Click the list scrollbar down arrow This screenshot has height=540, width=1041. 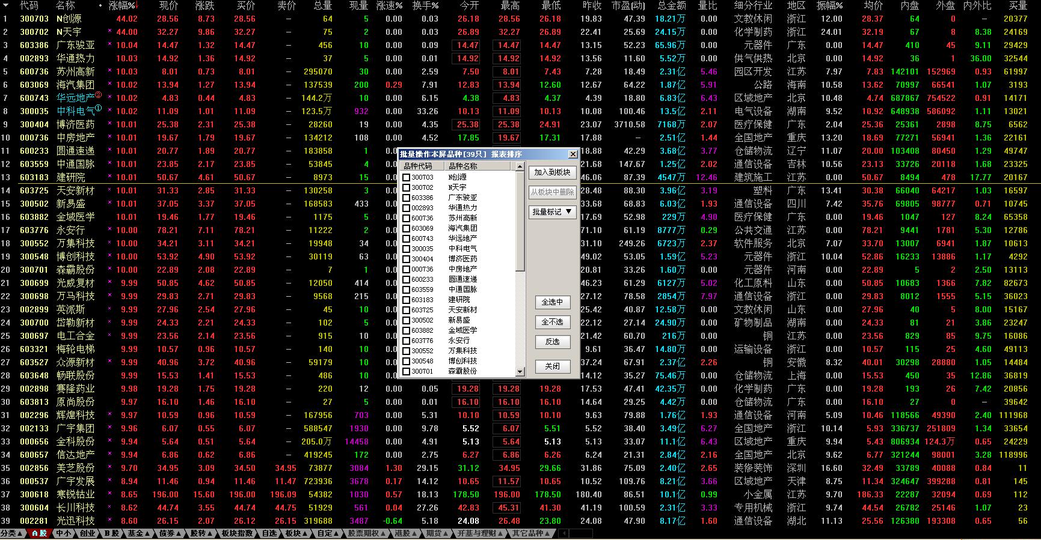click(520, 372)
